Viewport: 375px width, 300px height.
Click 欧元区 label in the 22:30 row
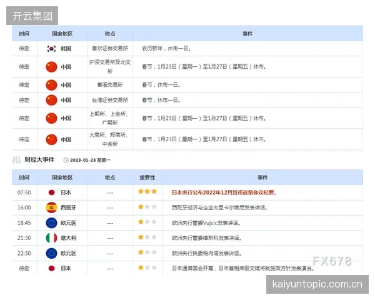coord(68,253)
